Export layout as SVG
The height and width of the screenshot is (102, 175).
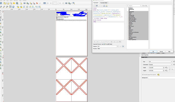[31, 3]
